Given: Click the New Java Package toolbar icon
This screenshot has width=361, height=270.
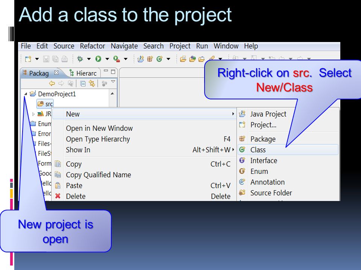Looking at the screenshot, I should click(150, 59).
